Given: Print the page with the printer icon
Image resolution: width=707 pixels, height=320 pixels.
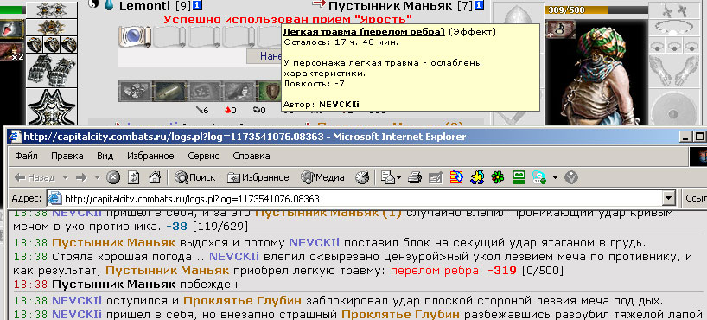Looking at the screenshot, I should [x=414, y=178].
